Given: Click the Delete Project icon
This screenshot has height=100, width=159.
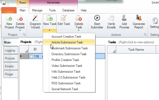Looking at the screenshot, I should [x=20, y=18].
